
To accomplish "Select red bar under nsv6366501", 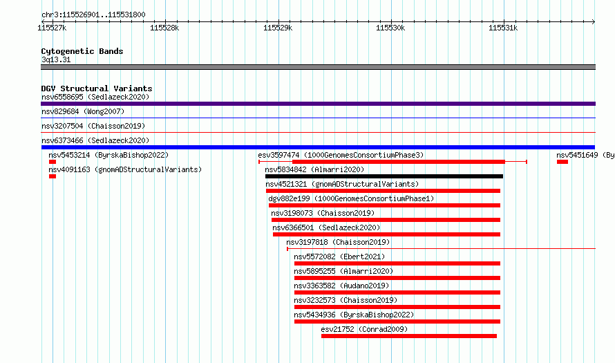I will [387, 234].
